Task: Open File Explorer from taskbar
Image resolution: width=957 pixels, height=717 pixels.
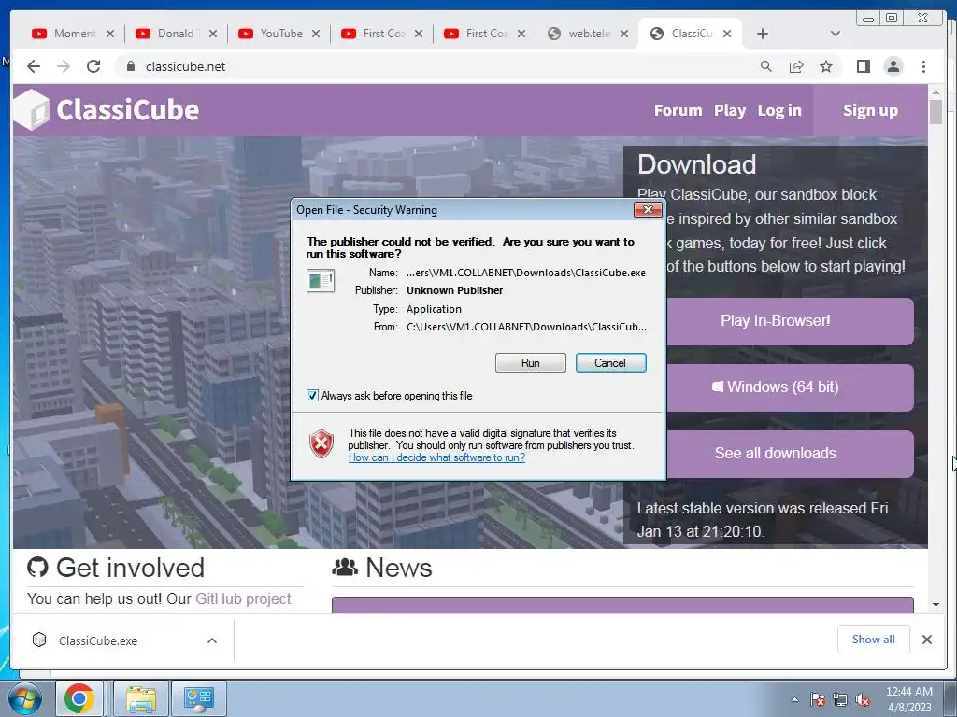Action: (x=141, y=698)
